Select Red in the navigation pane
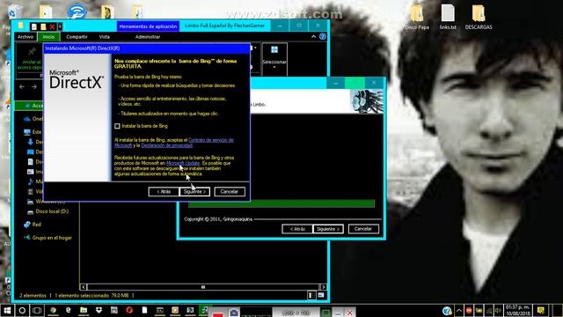Image resolution: width=563 pixels, height=317 pixels. click(x=33, y=225)
